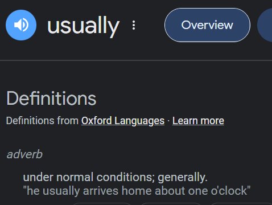Screen dimensions: 272x205
Task: Click the adverb part-of-speech label
Action: point(24,154)
